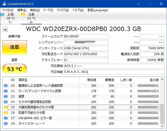
Task: Click the features field S.M.A.R.T., NCQ
Action: (114, 72)
